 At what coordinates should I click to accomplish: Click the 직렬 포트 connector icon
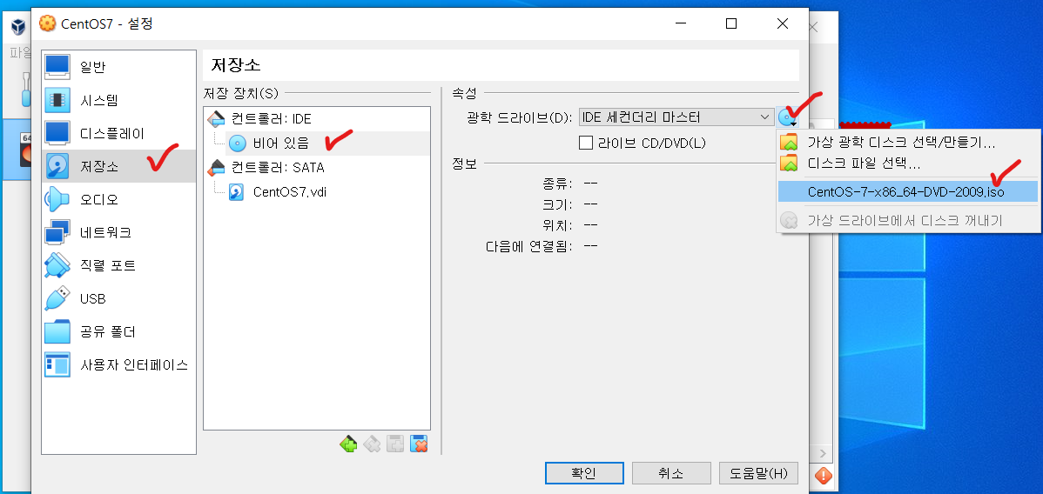[57, 265]
